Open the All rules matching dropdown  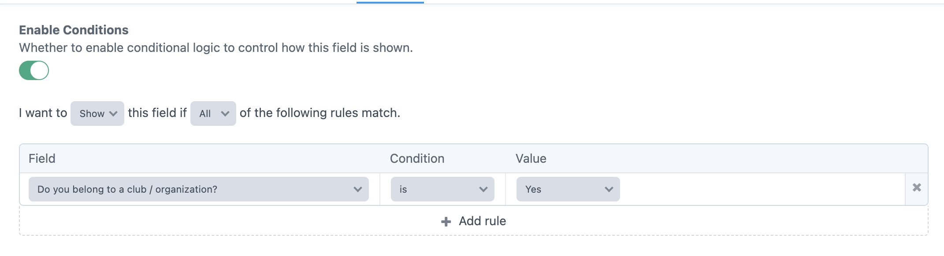tap(212, 113)
